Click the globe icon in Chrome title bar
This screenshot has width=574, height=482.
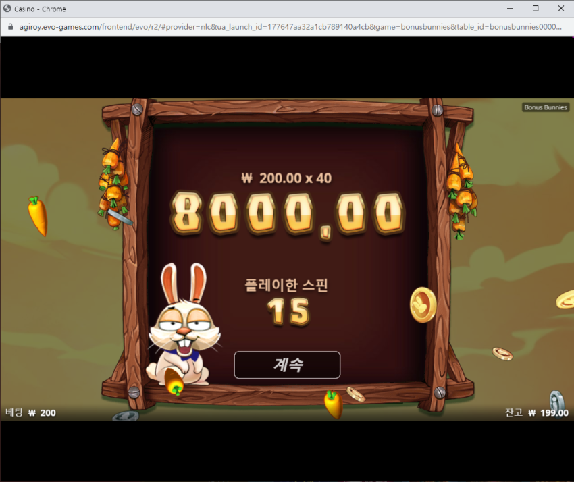click(x=7, y=8)
